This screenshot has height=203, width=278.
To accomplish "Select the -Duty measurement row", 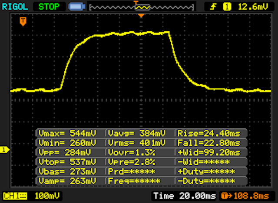I will pos(206,181).
